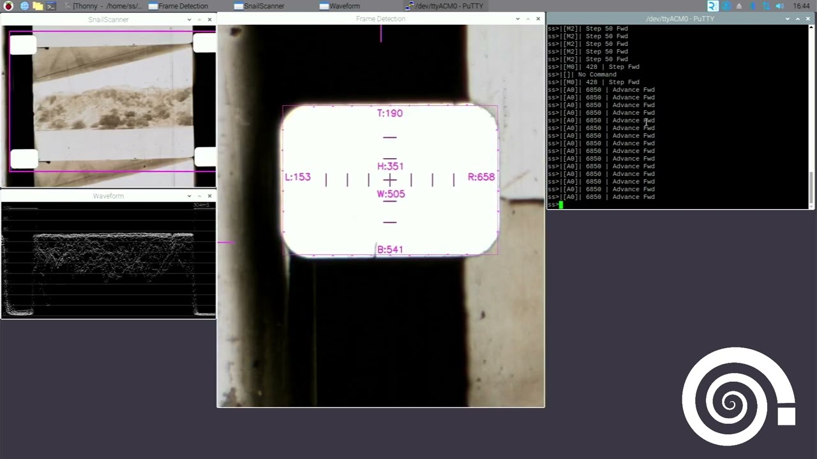
Task: Close the PuTTY window
Action: click(x=808, y=18)
